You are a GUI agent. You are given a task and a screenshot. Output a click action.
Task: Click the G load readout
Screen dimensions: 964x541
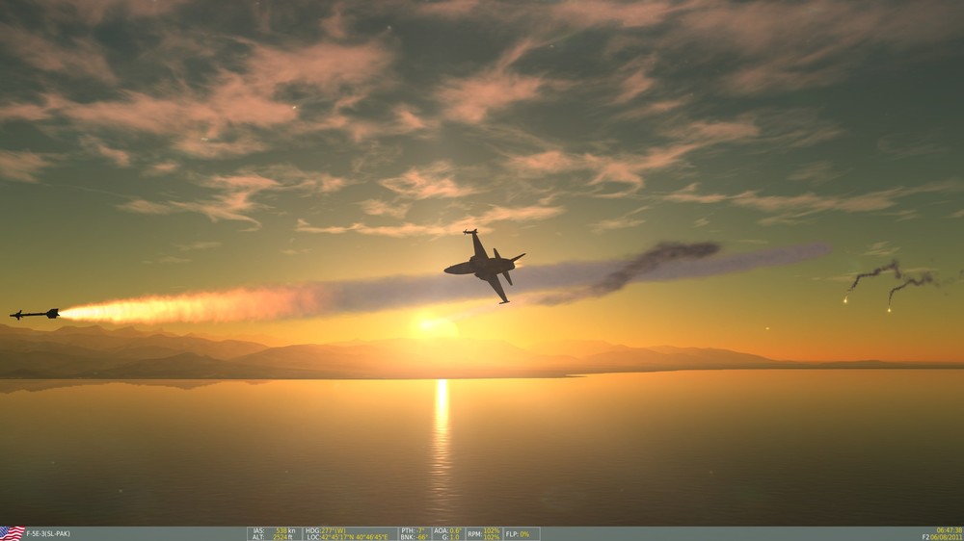(x=451, y=537)
